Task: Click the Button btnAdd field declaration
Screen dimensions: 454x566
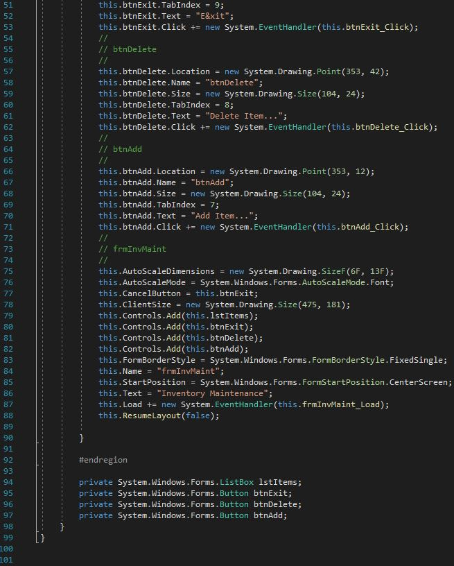Action: pyautogui.click(x=183, y=516)
